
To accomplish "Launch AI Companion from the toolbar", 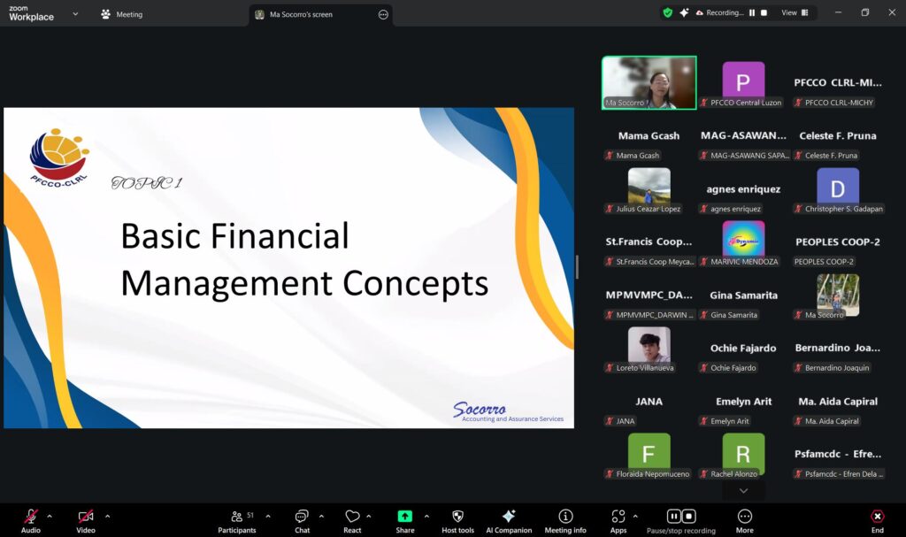I will [509, 518].
